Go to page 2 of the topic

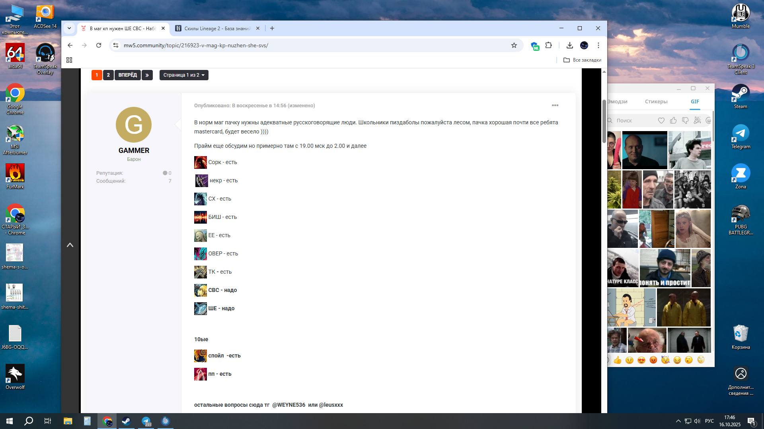108,75
